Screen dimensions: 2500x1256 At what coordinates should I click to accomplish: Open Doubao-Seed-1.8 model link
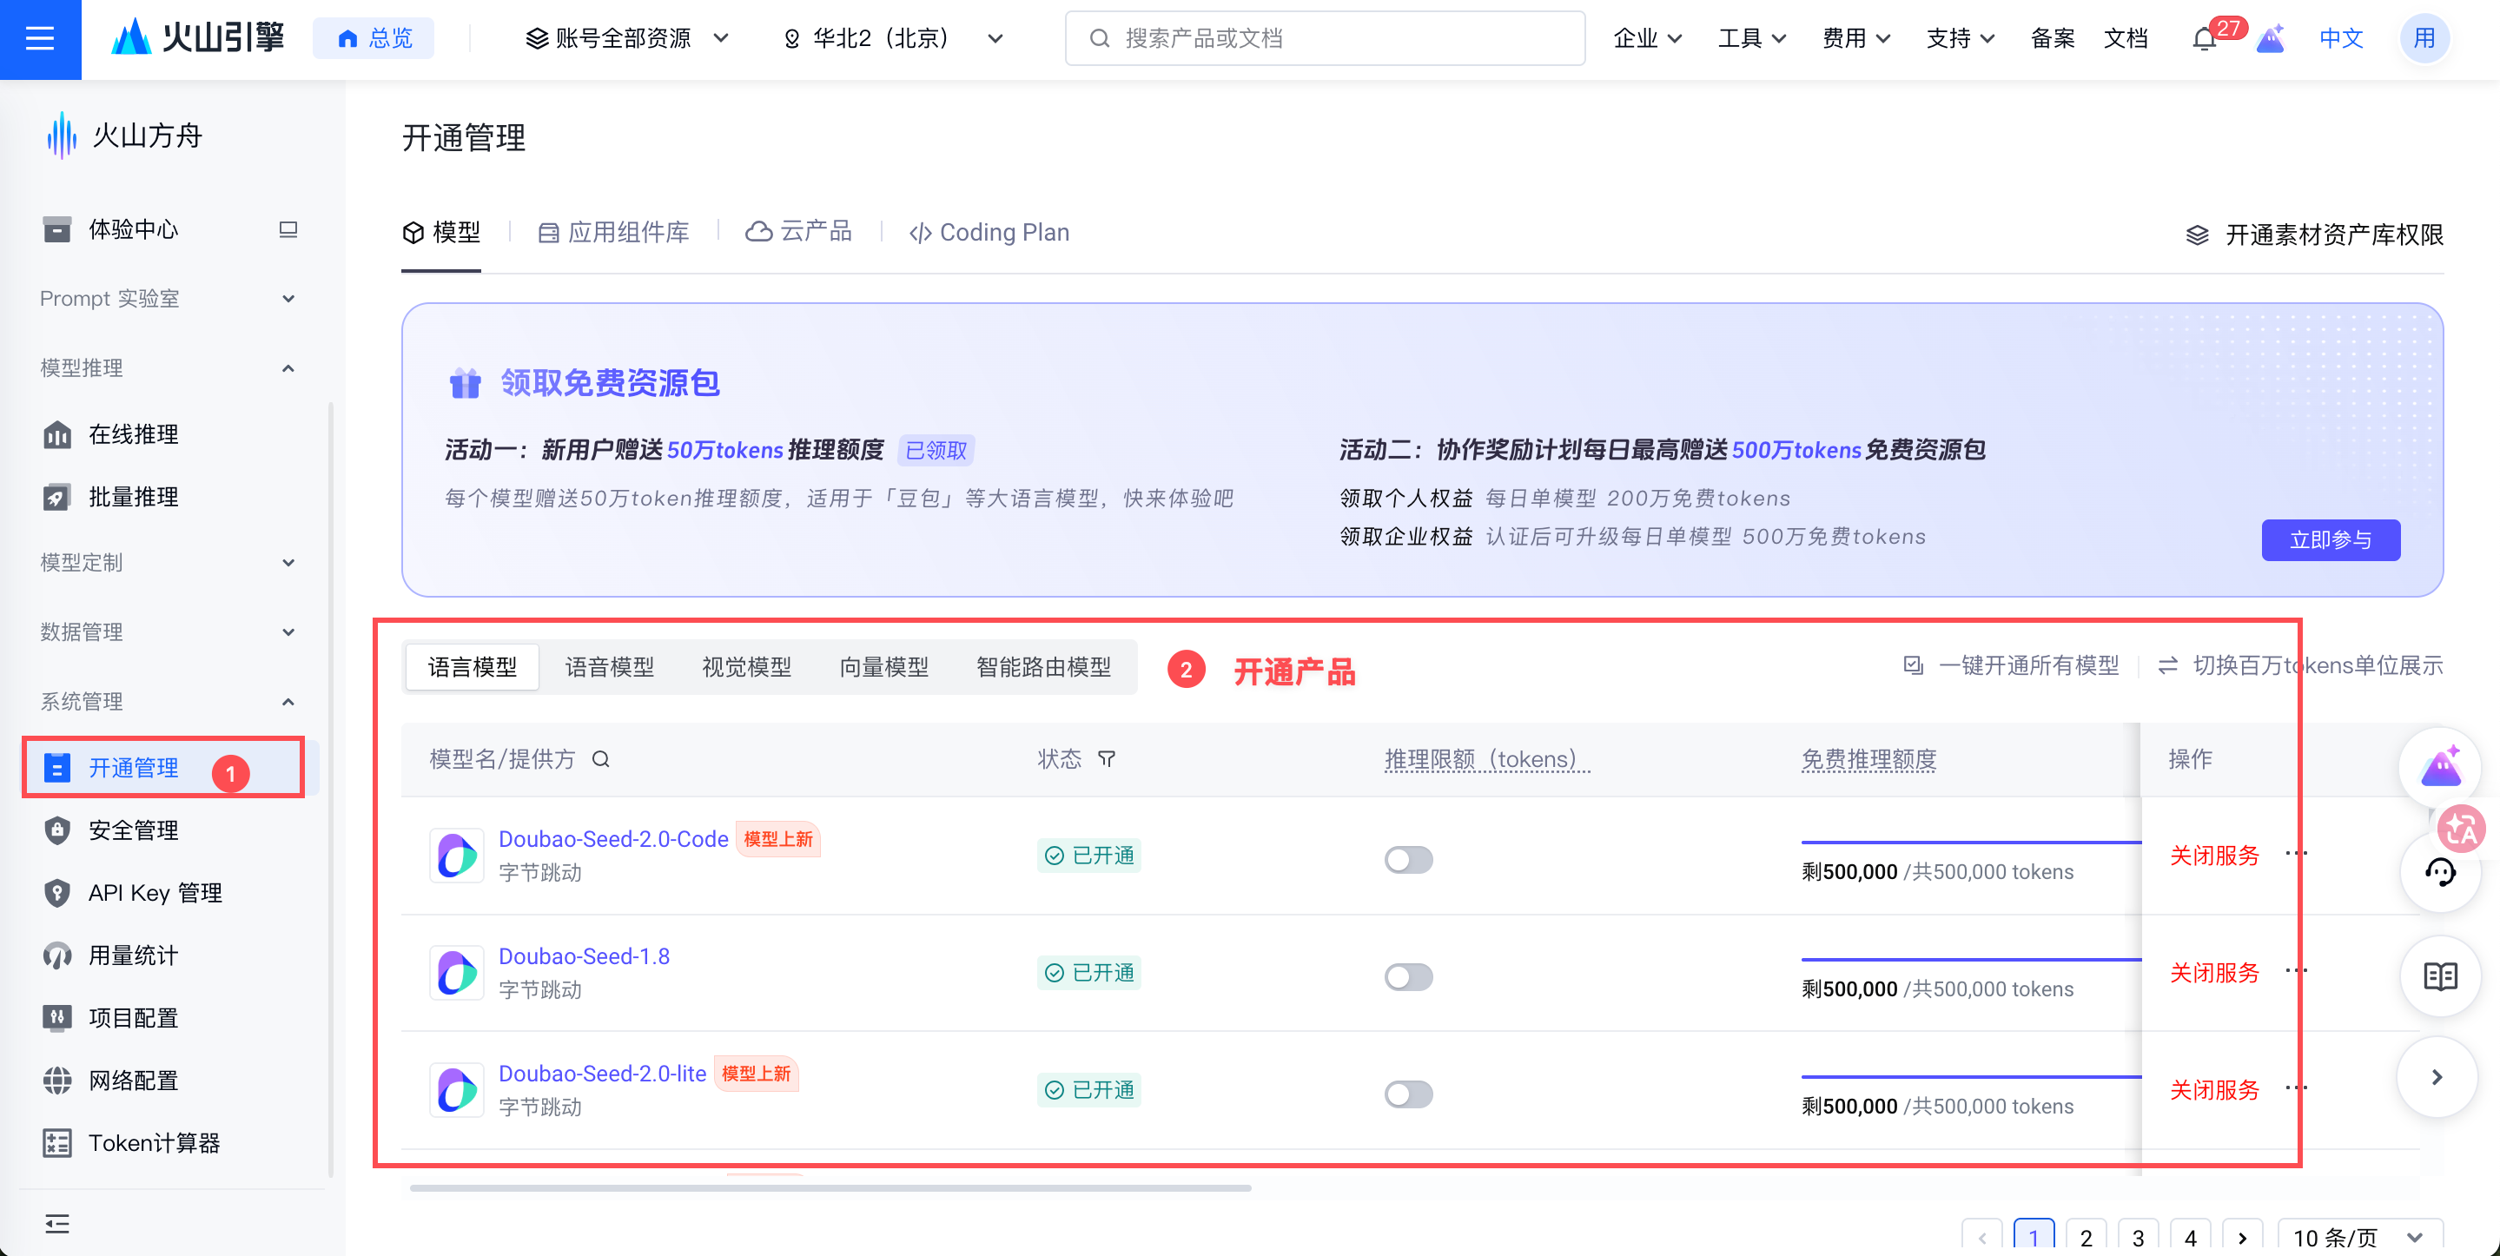tap(583, 956)
